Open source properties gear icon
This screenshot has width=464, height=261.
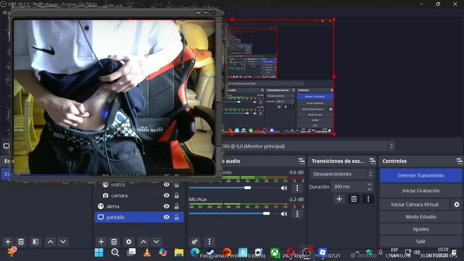tap(129, 242)
